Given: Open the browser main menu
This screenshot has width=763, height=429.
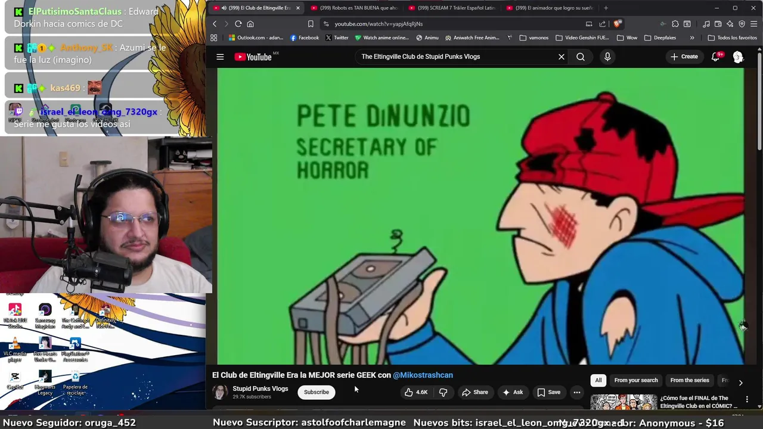Looking at the screenshot, I should click(754, 24).
